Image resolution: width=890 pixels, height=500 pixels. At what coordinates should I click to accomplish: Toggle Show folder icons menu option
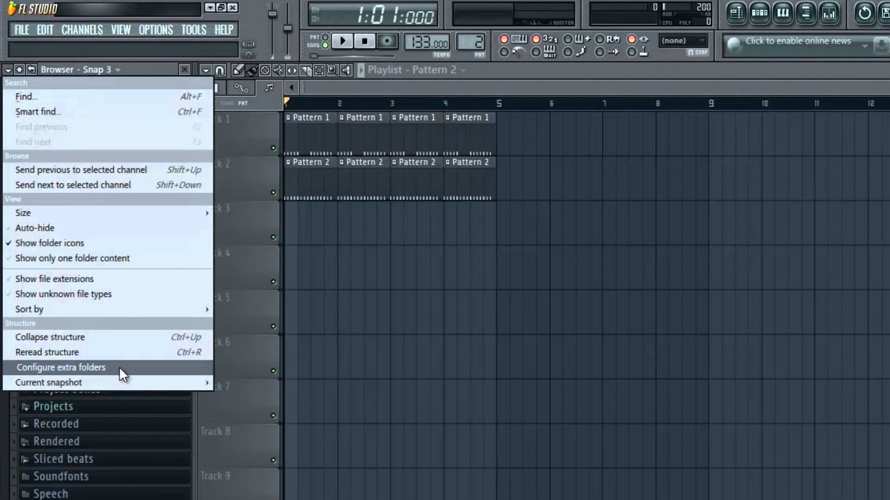(108, 243)
